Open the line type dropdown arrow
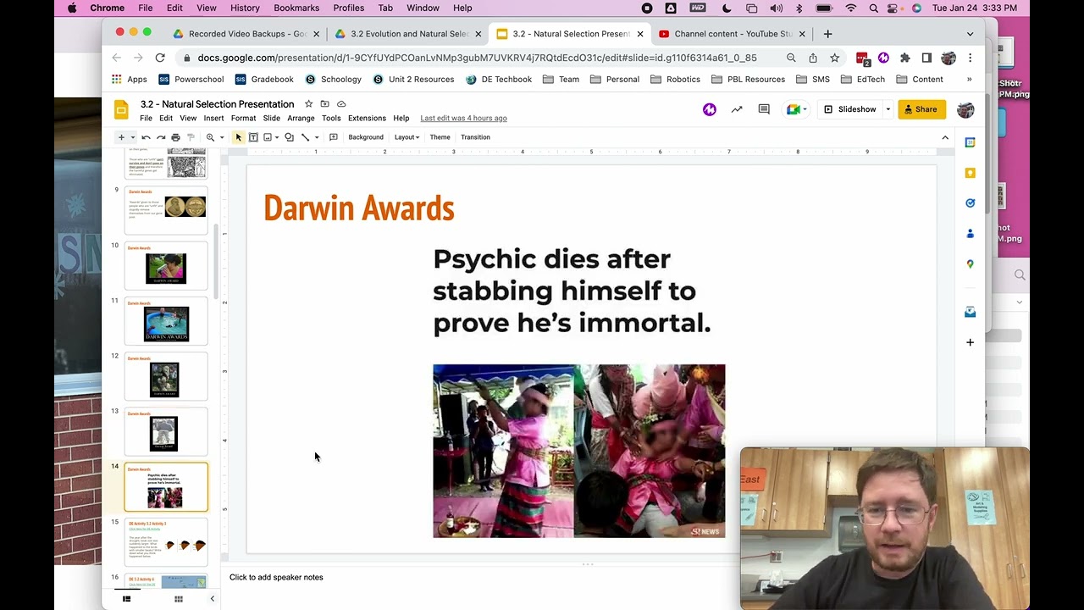The height and width of the screenshot is (610, 1084). coord(317,137)
